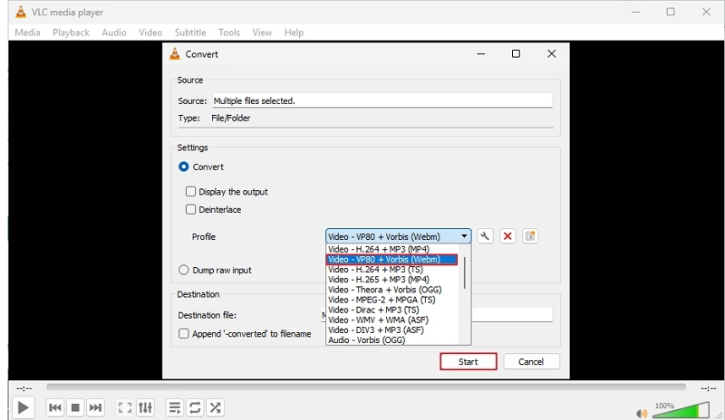725x420 pixels.
Task: Open the Tools menu
Action: pyautogui.click(x=229, y=33)
